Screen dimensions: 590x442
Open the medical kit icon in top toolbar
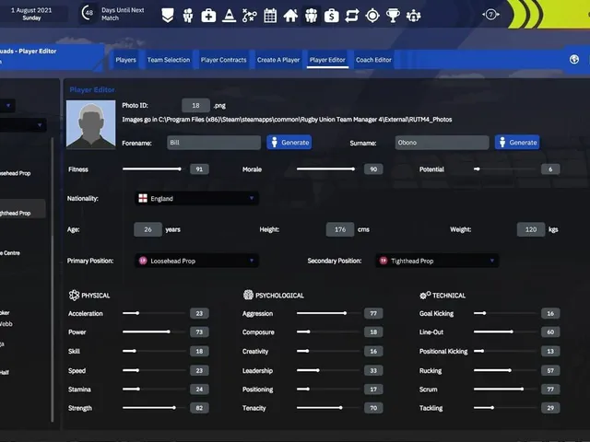pos(208,16)
